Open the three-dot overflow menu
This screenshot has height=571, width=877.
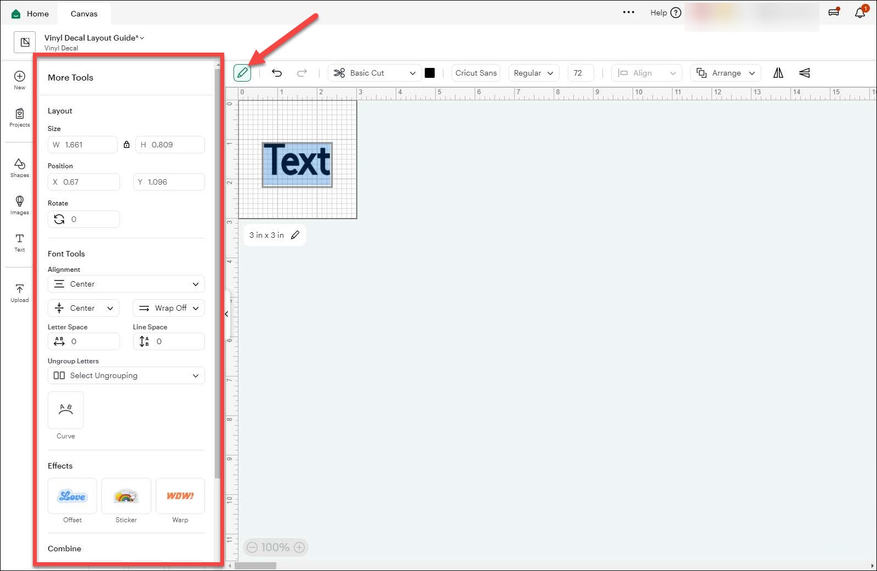tap(629, 12)
